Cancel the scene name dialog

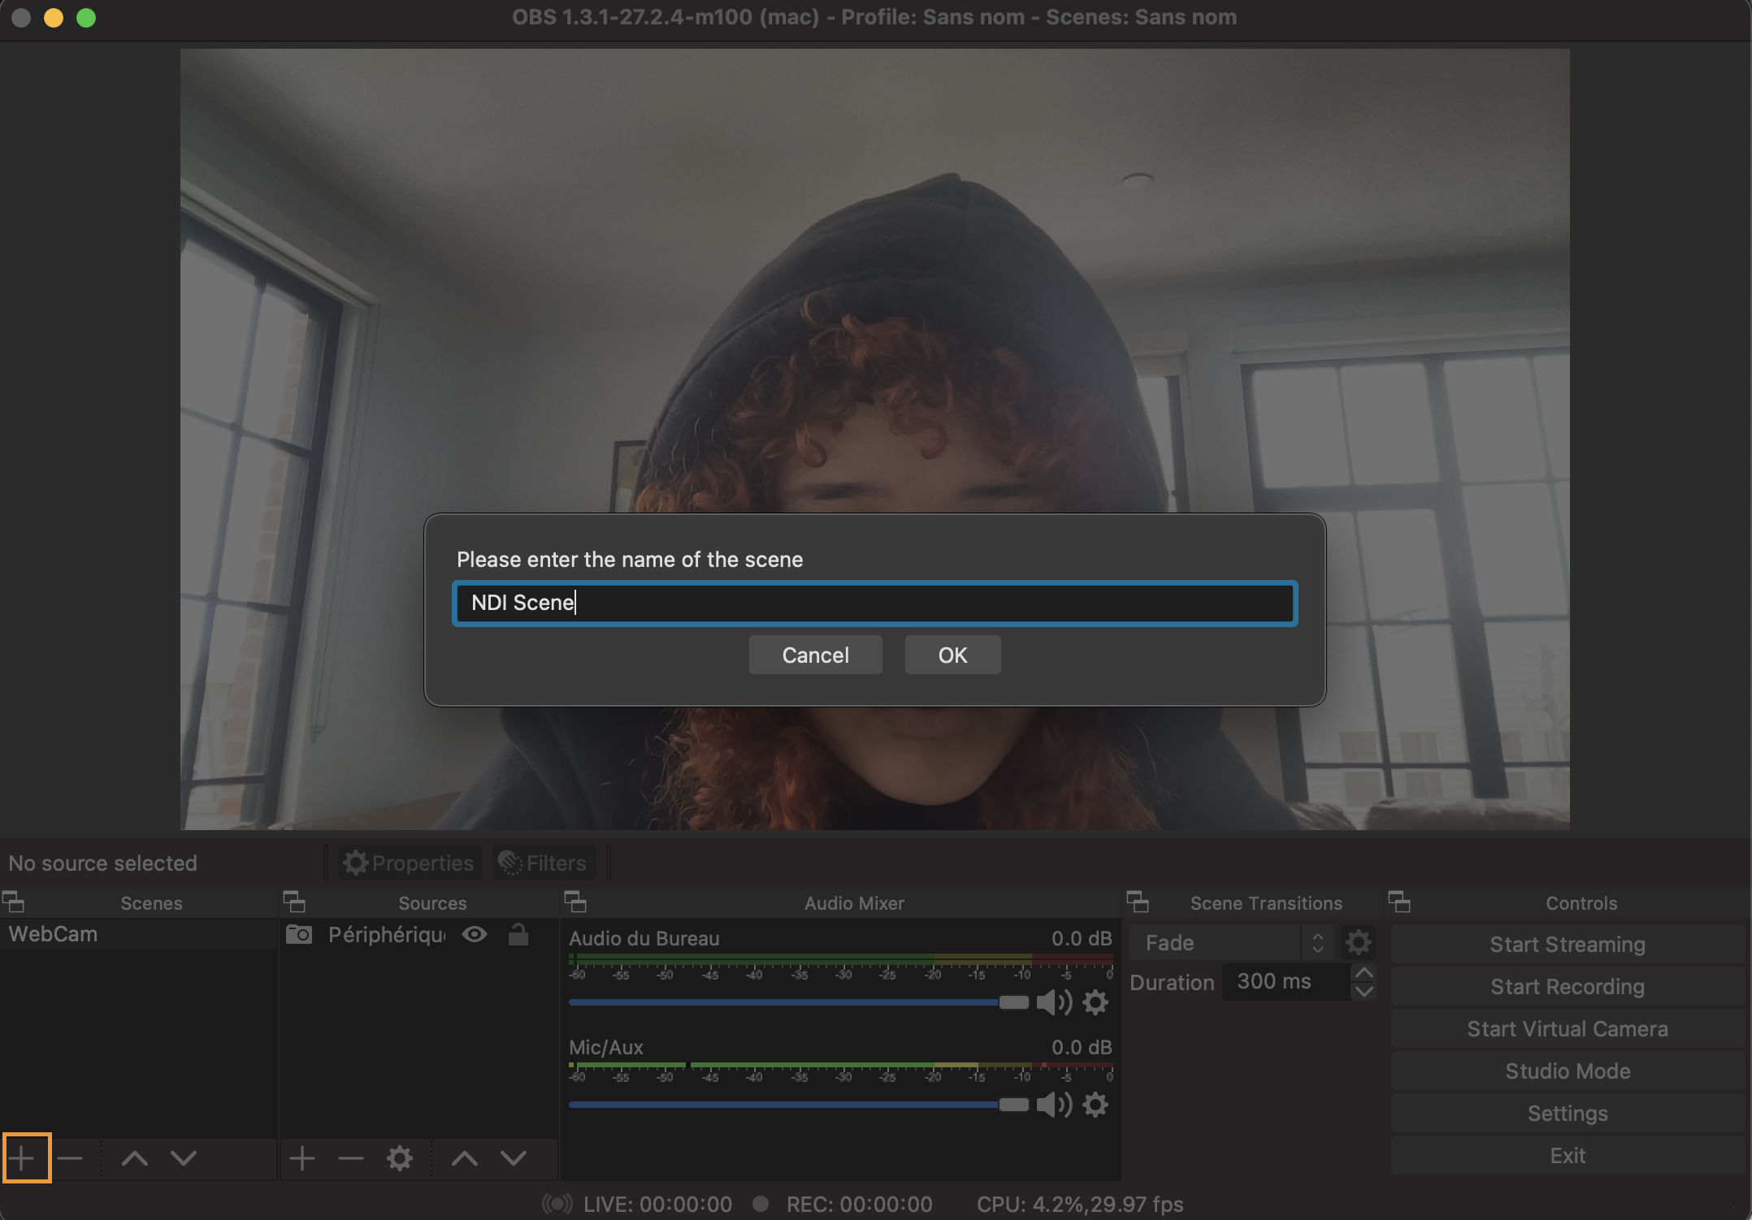815,655
